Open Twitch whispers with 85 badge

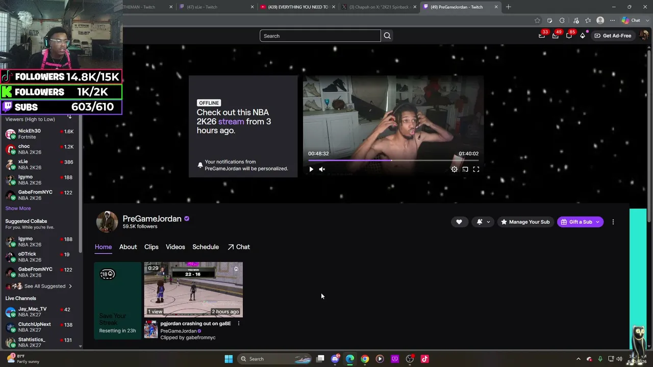point(569,36)
